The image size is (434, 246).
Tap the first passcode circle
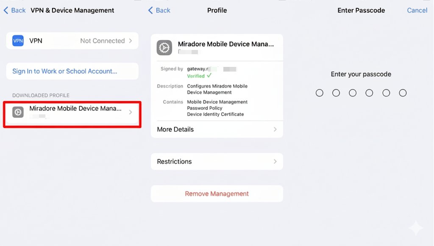pyautogui.click(x=319, y=93)
